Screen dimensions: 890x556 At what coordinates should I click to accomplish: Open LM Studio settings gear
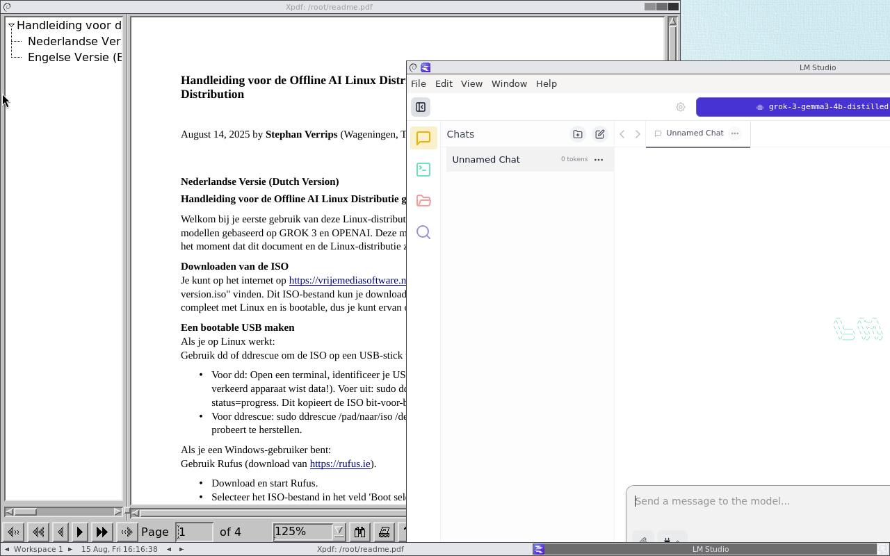[x=680, y=107]
